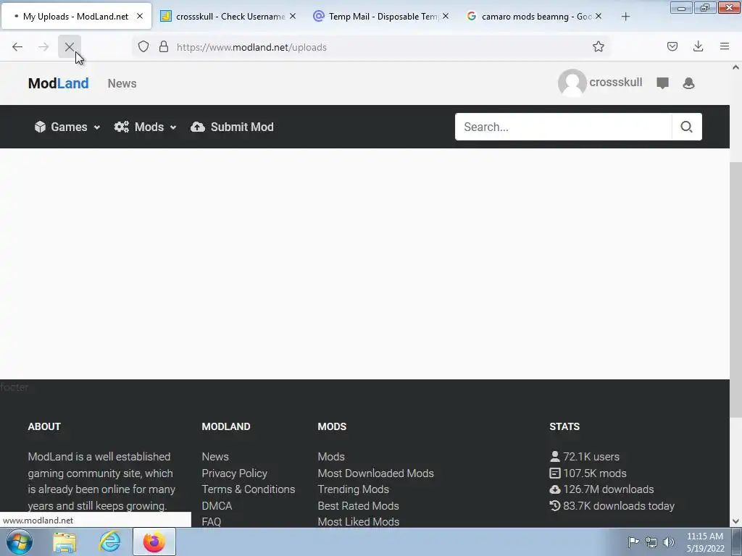Open Windows Explorer from taskbar
The image size is (742, 556).
coord(64,542)
